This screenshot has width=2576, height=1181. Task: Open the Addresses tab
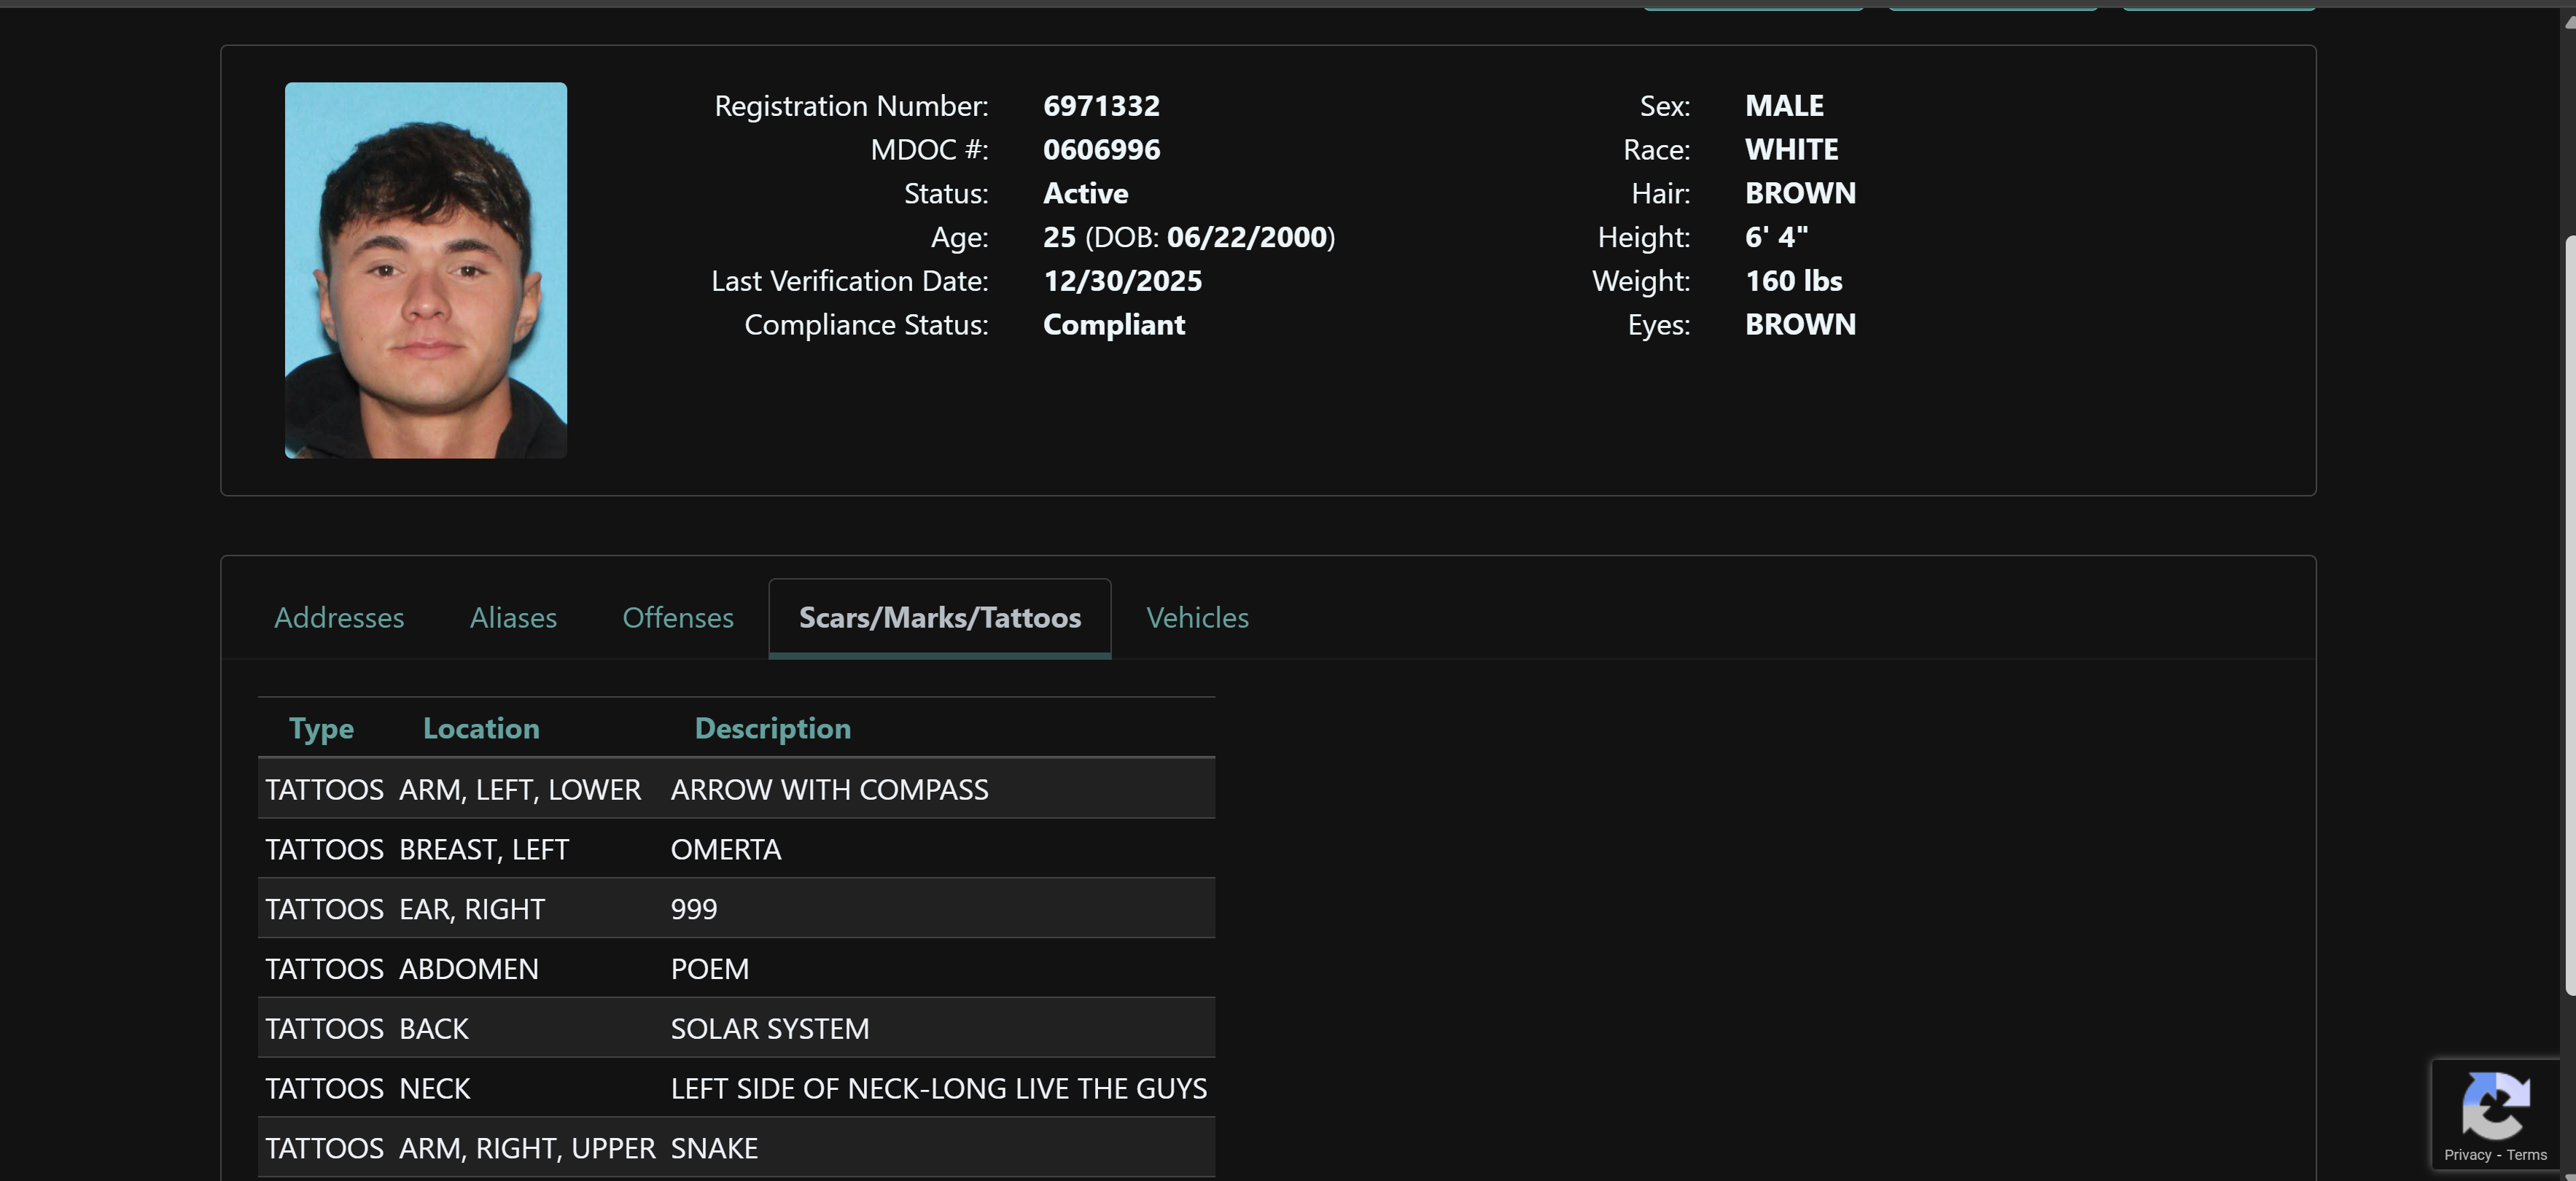pos(339,618)
